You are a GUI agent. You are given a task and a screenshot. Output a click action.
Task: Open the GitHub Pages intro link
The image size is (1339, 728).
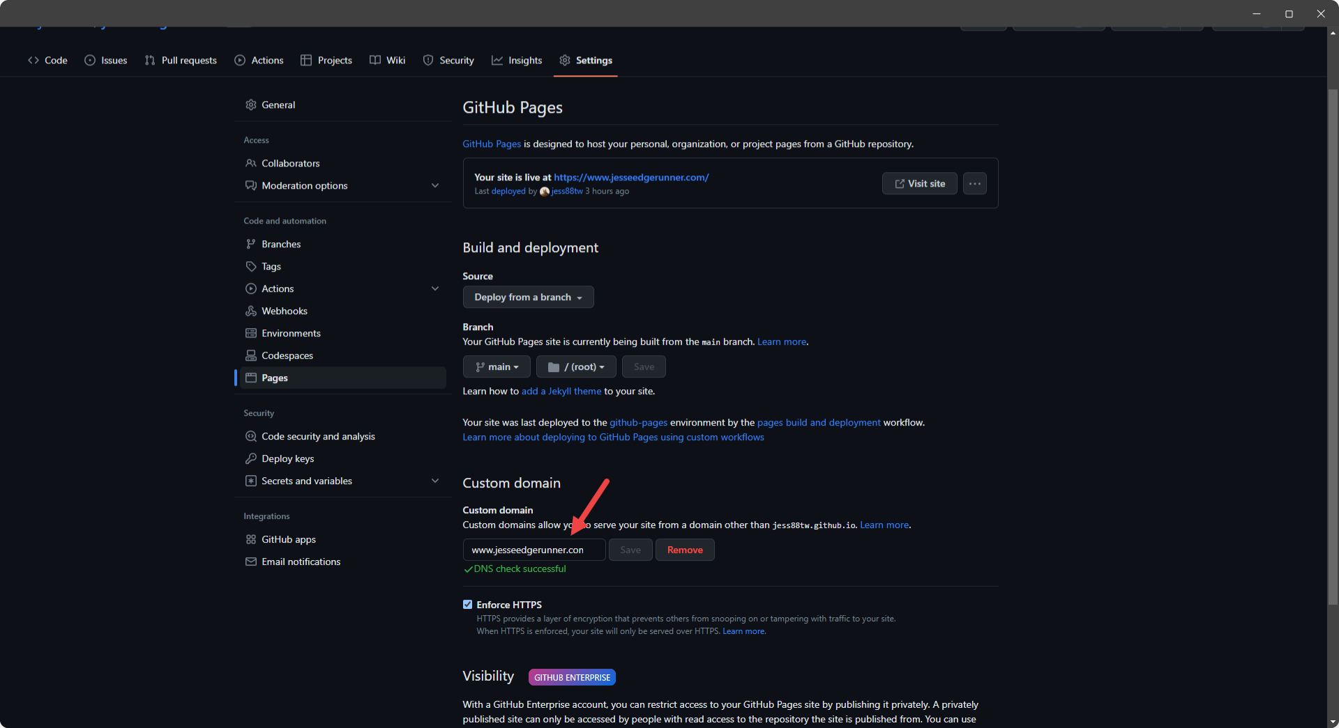click(492, 144)
